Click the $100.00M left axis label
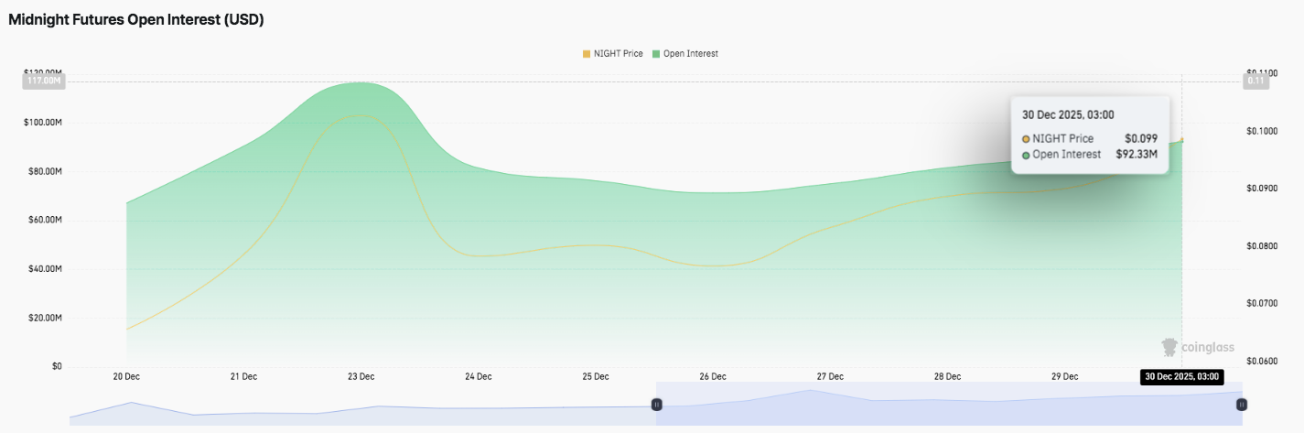Image resolution: width=1304 pixels, height=433 pixels. coord(42,123)
